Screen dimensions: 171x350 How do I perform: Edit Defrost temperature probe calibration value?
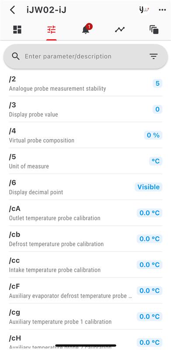150,239
